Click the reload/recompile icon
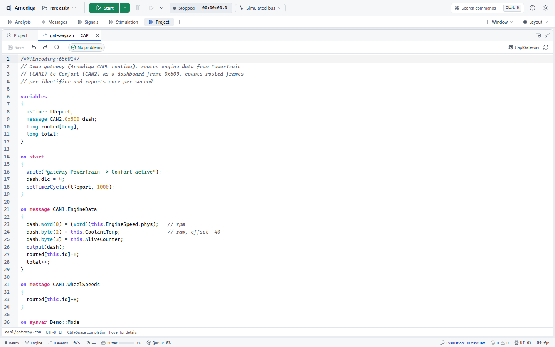Viewport: 555px width, 347px height. coord(546,47)
